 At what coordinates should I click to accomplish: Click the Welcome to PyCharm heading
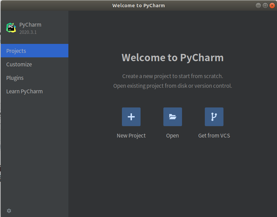click(x=173, y=58)
